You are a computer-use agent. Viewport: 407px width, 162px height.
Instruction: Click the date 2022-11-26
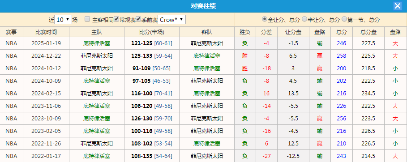tap(46, 143)
